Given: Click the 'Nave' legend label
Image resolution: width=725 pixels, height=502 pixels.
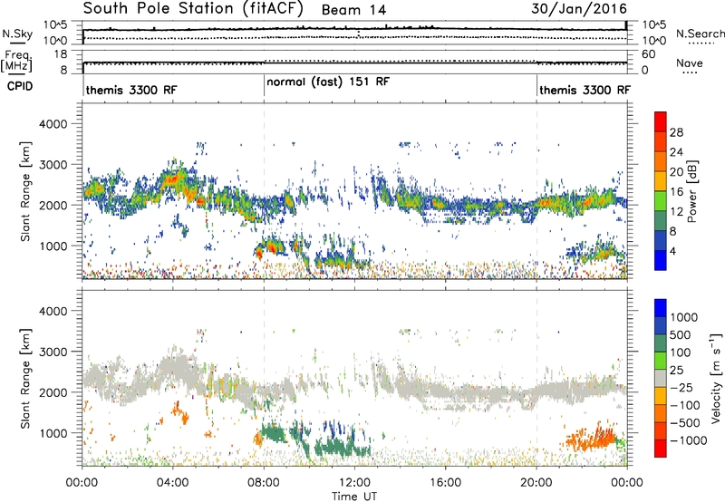Looking at the screenshot, I should (x=689, y=63).
